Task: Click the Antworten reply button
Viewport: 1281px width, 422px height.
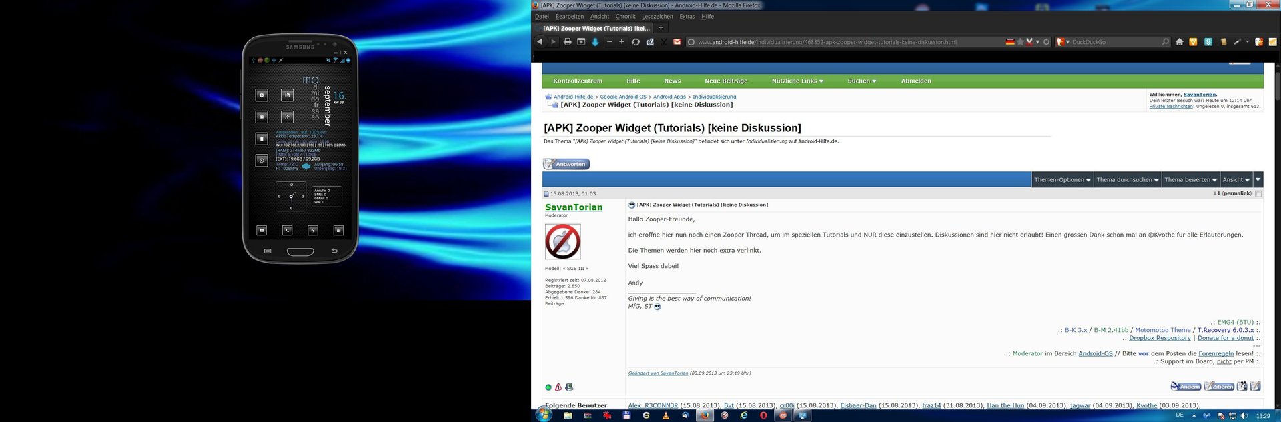Action: coord(566,164)
